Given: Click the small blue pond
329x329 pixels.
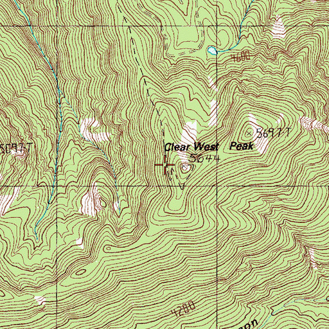Looking at the screenshot, I should (x=212, y=50).
